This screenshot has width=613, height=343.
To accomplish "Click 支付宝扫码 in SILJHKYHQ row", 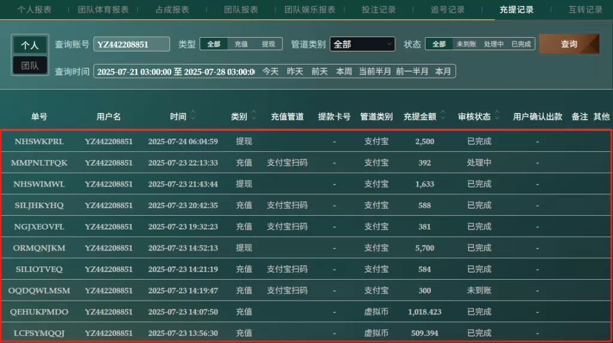I will click(287, 205).
